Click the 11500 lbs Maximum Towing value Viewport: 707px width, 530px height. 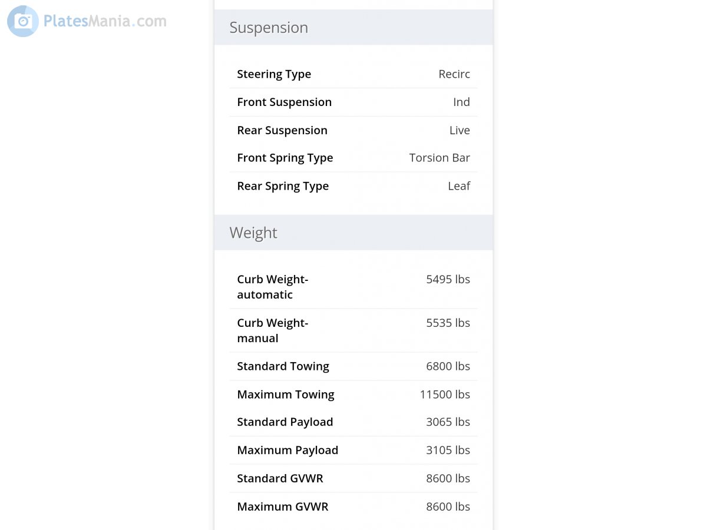[445, 395]
